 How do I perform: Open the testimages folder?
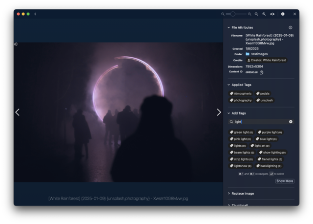click(x=257, y=54)
